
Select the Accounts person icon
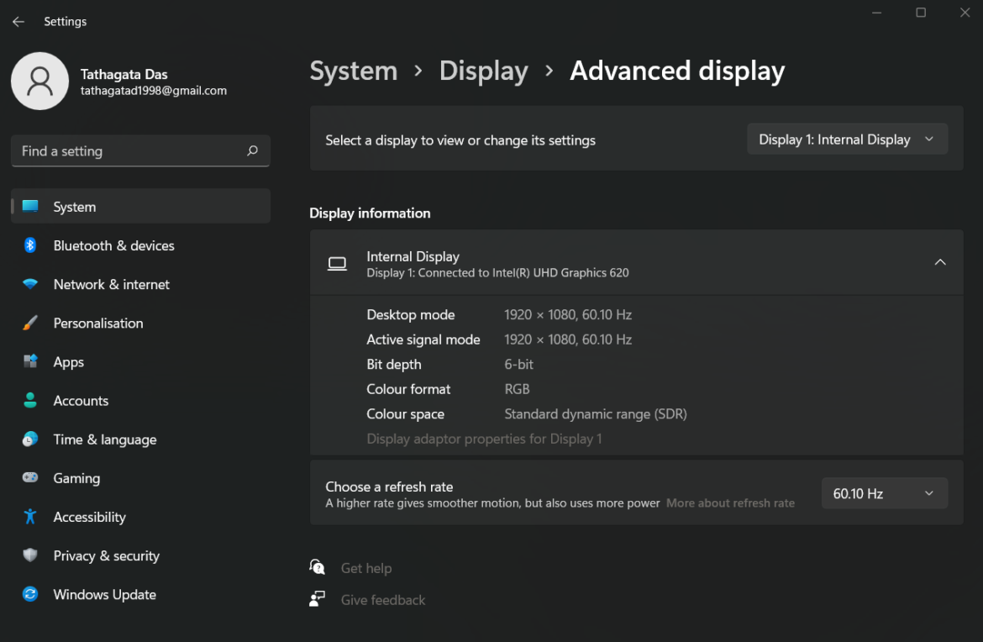[30, 400]
